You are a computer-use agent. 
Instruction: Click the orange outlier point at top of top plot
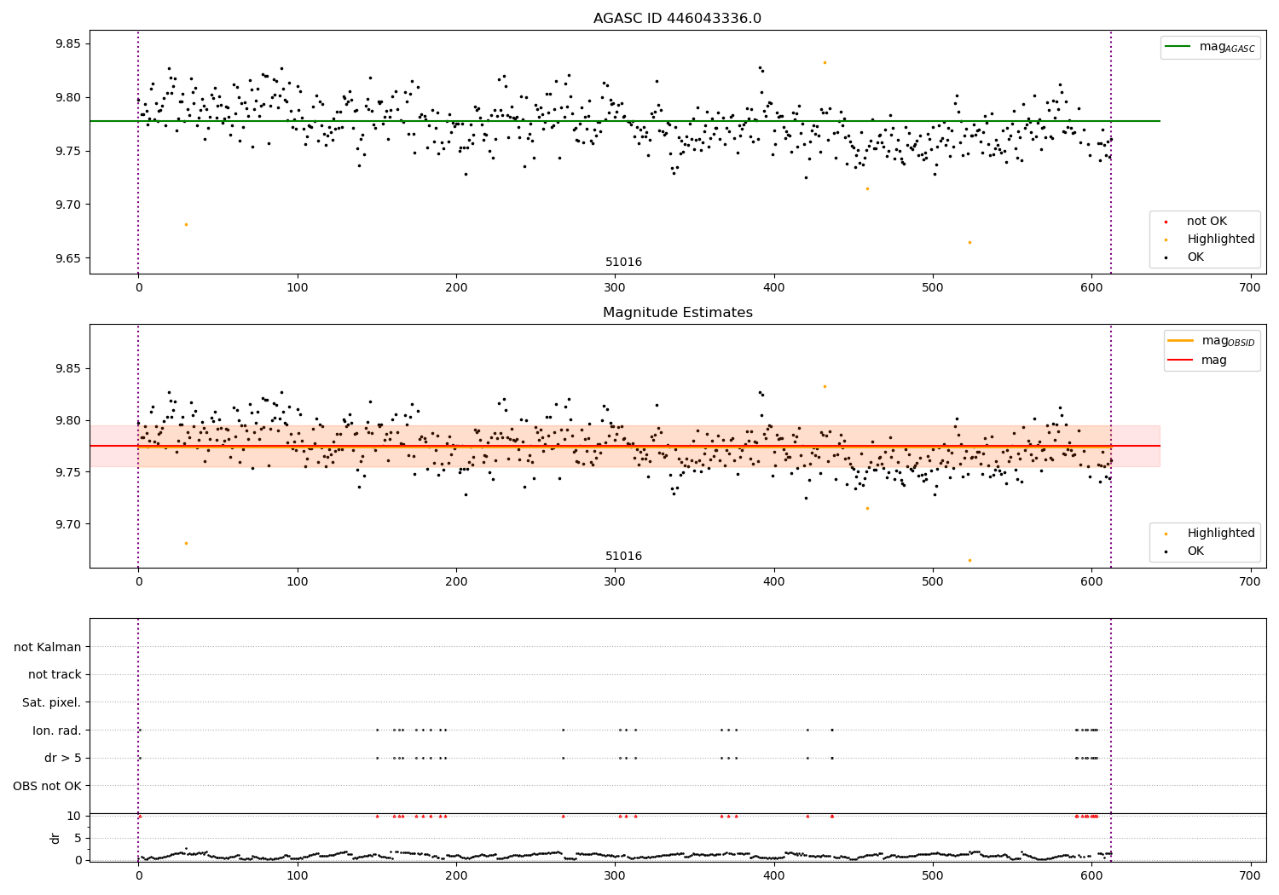coord(825,62)
